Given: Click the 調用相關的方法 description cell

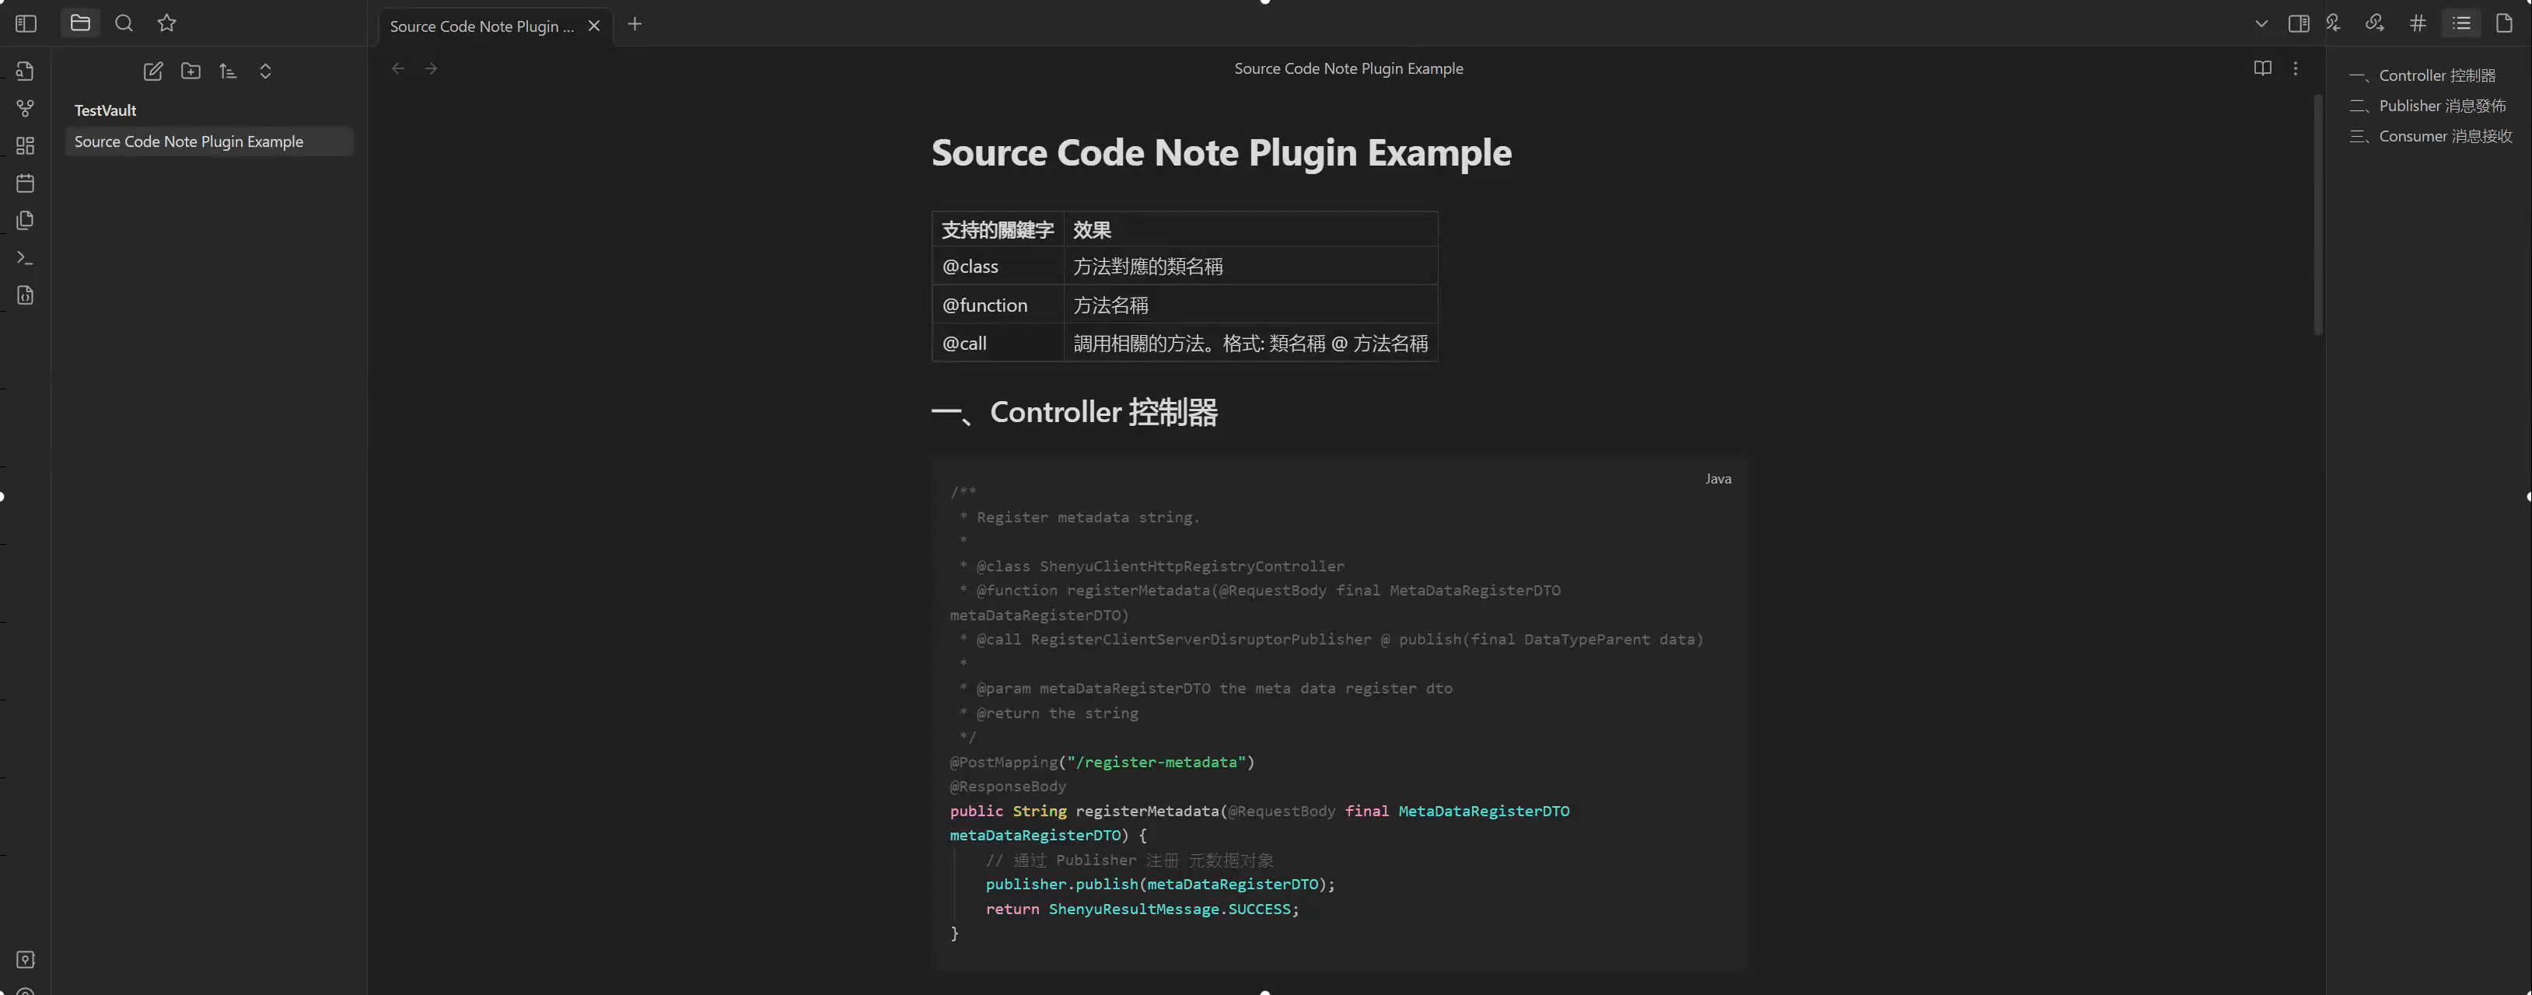Looking at the screenshot, I should (x=1250, y=344).
